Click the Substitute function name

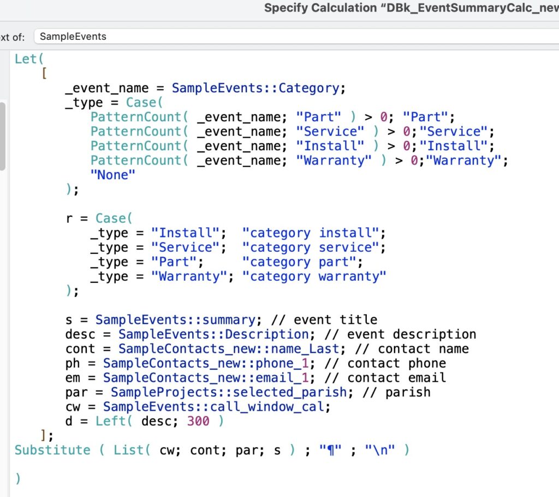(52, 450)
